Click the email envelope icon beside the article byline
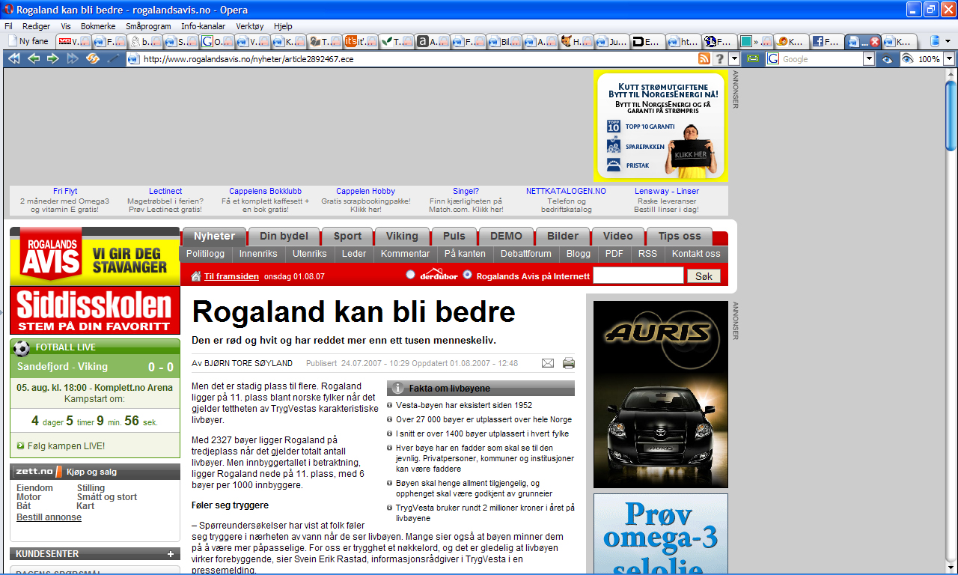This screenshot has width=958, height=575. pyautogui.click(x=548, y=363)
